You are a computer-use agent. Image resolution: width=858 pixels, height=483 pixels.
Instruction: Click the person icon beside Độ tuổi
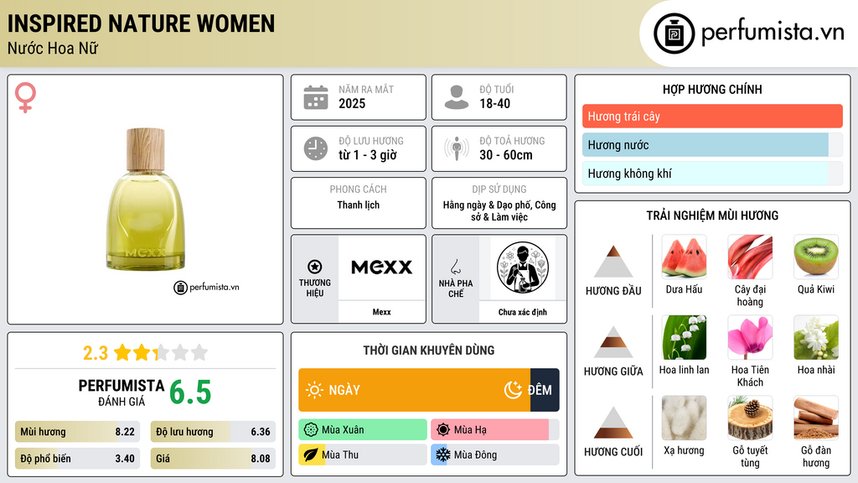coord(457,97)
